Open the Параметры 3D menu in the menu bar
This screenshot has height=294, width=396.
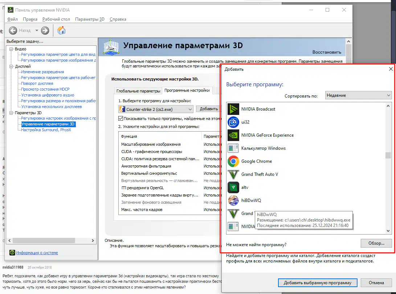(x=90, y=19)
